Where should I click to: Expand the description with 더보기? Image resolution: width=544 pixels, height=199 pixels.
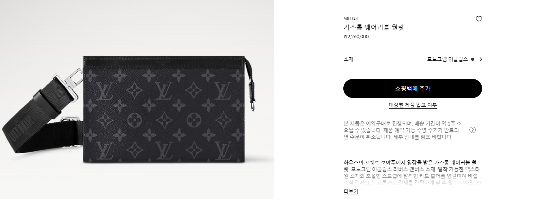pos(351,191)
